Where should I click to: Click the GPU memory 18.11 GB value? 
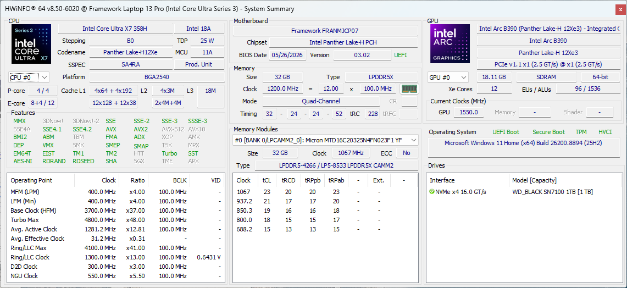point(494,77)
